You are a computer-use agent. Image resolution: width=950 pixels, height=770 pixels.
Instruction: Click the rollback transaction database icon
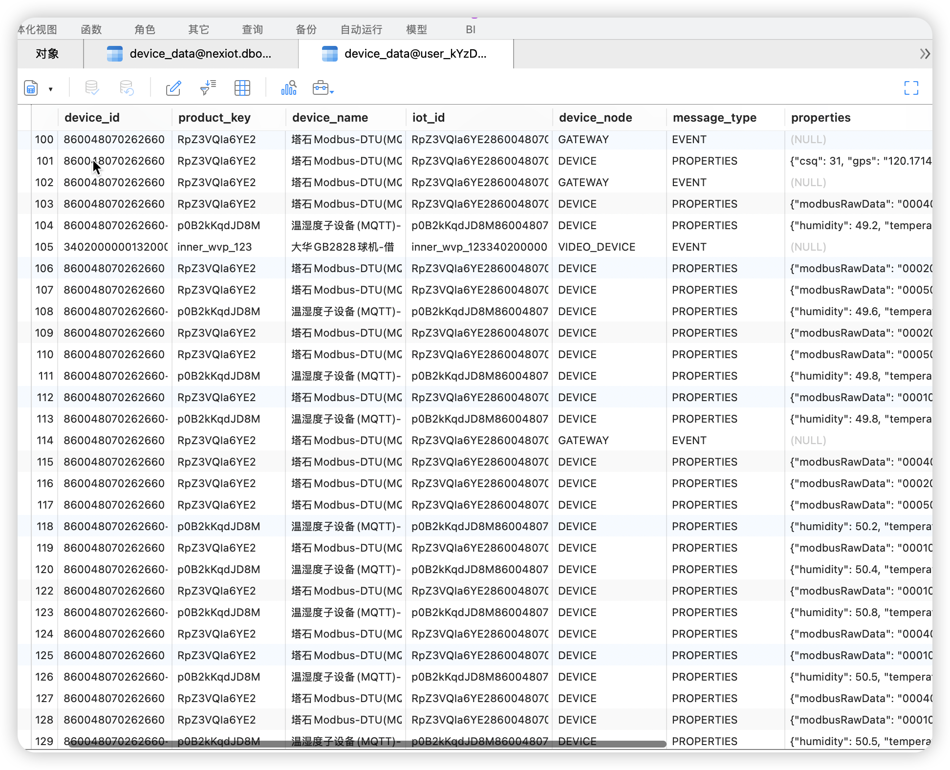(x=127, y=88)
